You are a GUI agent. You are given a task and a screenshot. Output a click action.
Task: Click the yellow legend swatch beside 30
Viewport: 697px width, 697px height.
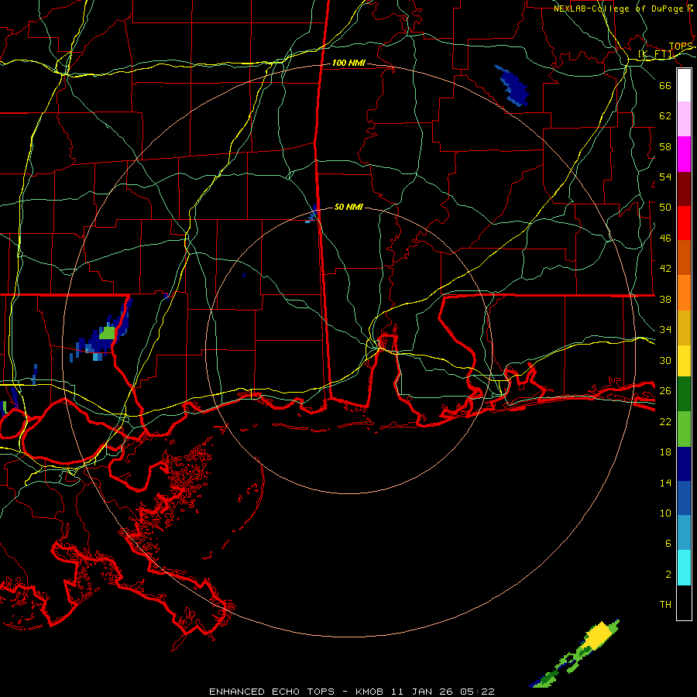click(684, 361)
